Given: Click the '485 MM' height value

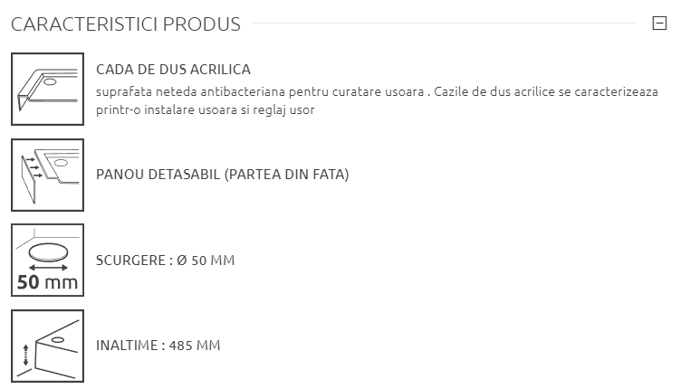Looking at the screenshot, I should (195, 346).
